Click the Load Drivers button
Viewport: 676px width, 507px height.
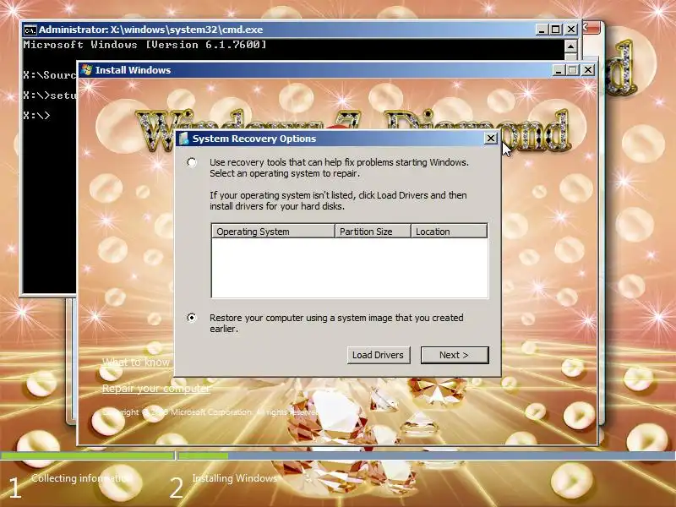(379, 355)
